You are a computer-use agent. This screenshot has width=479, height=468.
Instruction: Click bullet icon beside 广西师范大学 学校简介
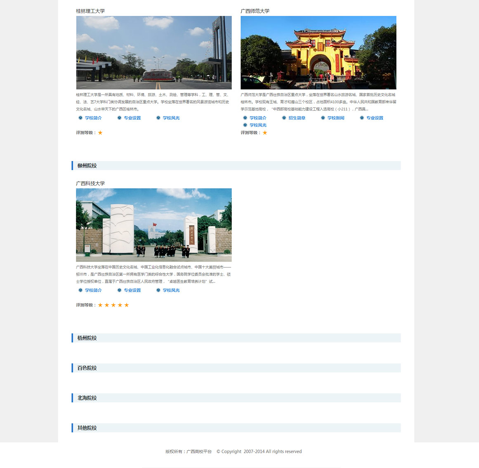[245, 118]
